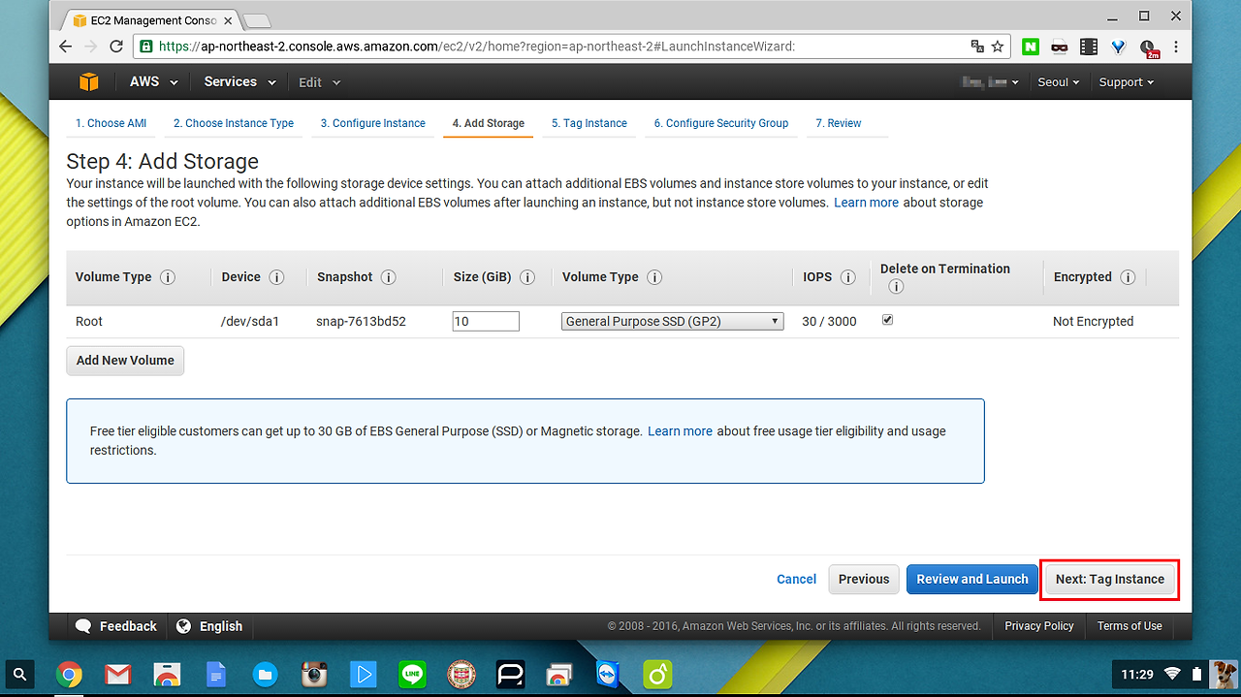The height and width of the screenshot is (697, 1241).
Task: Click Learn more link about storage options
Action: pos(866,203)
